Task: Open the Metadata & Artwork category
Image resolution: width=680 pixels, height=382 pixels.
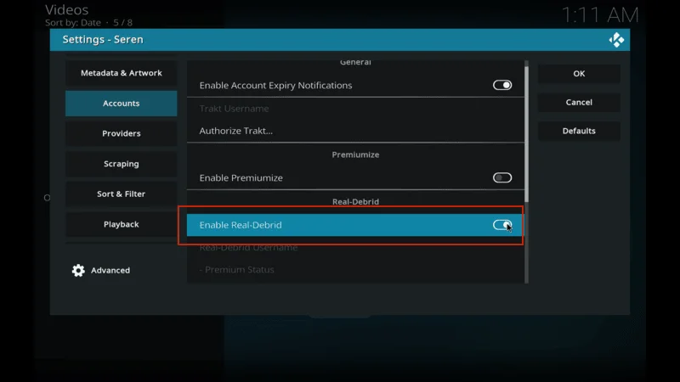Action: [121, 73]
